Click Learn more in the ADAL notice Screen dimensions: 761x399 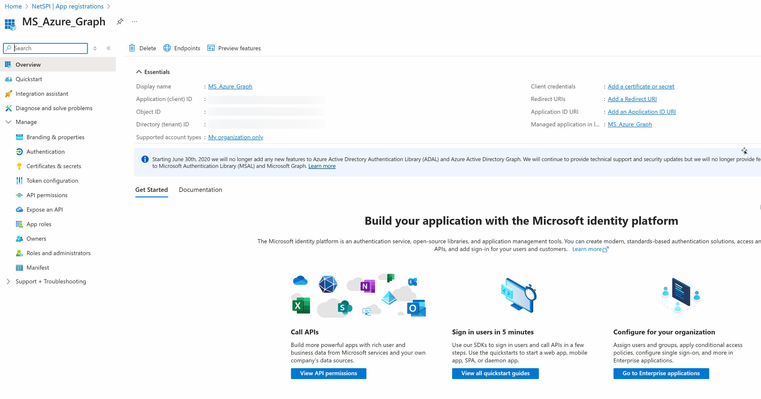(x=322, y=166)
